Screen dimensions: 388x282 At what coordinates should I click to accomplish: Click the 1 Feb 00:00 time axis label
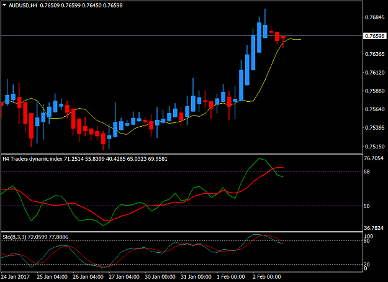pyautogui.click(x=230, y=277)
